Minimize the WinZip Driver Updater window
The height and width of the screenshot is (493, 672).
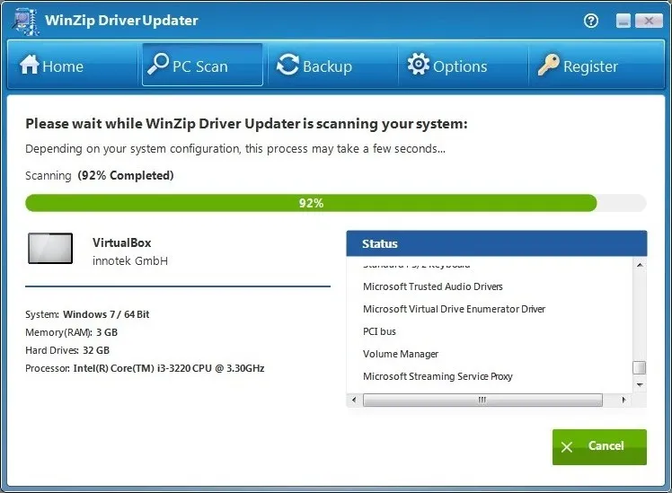tap(623, 21)
